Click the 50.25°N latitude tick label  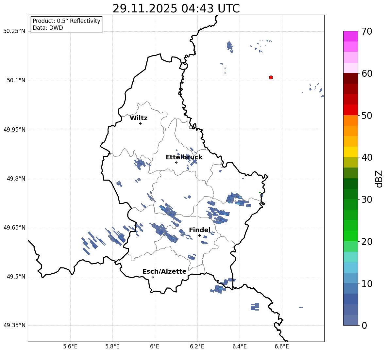click(x=14, y=31)
